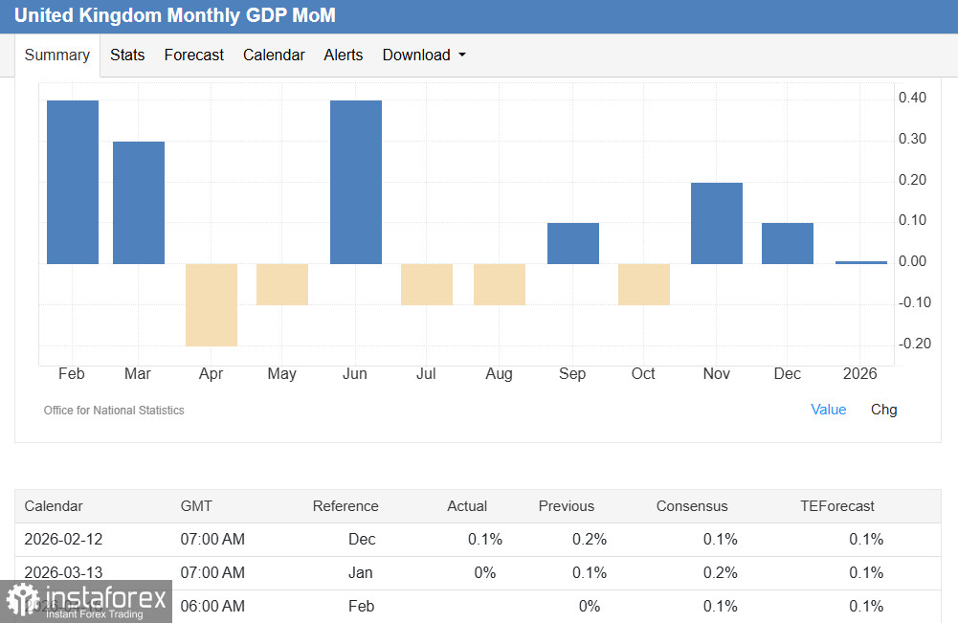Click the United Kingdom Monthly GDP MoM title

175,16
